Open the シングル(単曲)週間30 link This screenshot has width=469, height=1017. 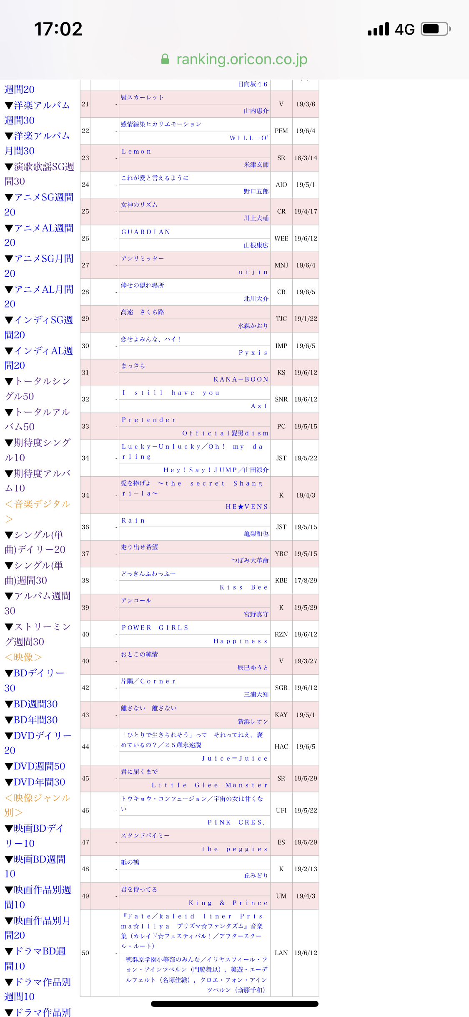point(34,573)
